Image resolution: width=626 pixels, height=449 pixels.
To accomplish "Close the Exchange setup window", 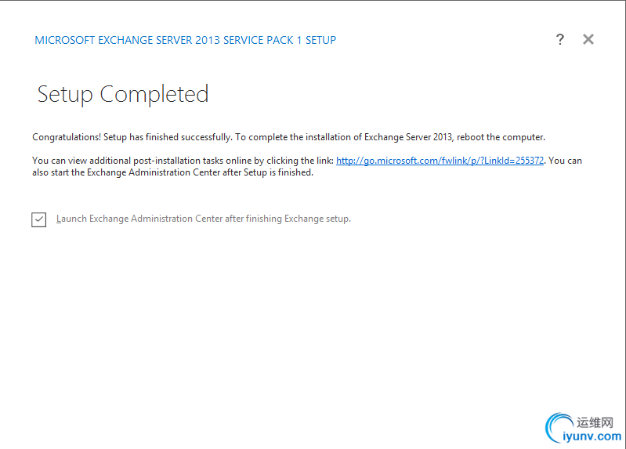I will pyautogui.click(x=588, y=39).
